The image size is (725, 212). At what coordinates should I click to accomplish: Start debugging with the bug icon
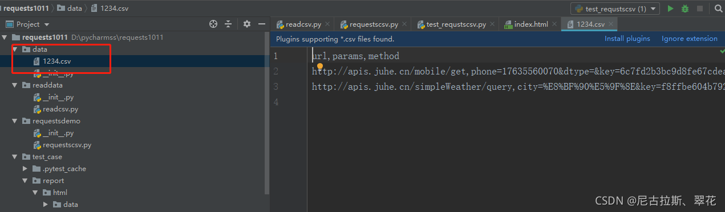coord(685,9)
